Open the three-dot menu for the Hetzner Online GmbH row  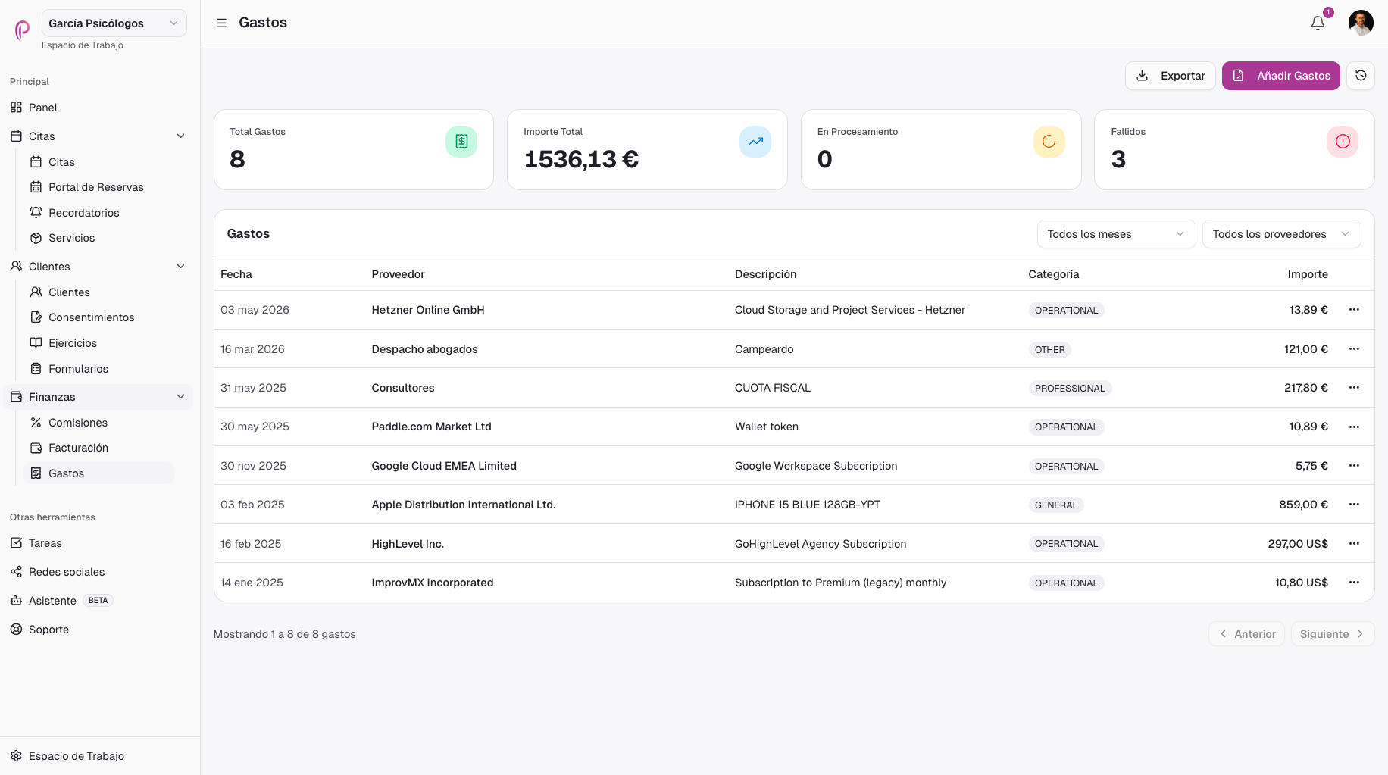pos(1354,310)
